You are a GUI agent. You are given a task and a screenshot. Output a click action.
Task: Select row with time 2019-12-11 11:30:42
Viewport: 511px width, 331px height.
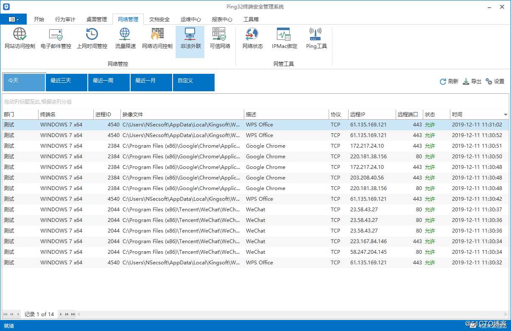point(255,199)
